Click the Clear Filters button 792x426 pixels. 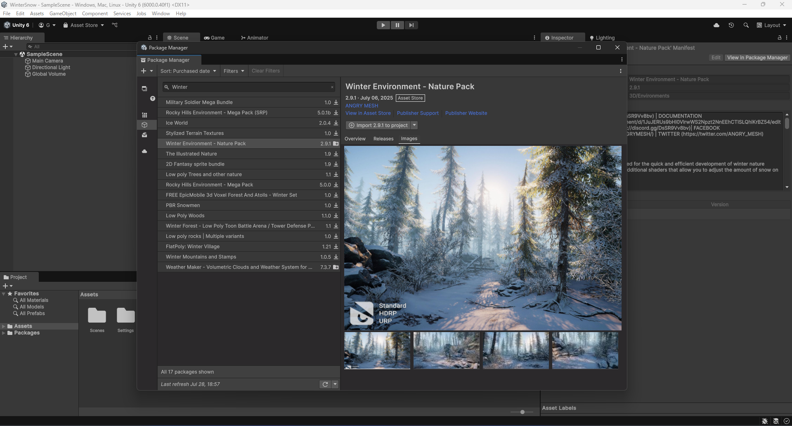(x=266, y=71)
